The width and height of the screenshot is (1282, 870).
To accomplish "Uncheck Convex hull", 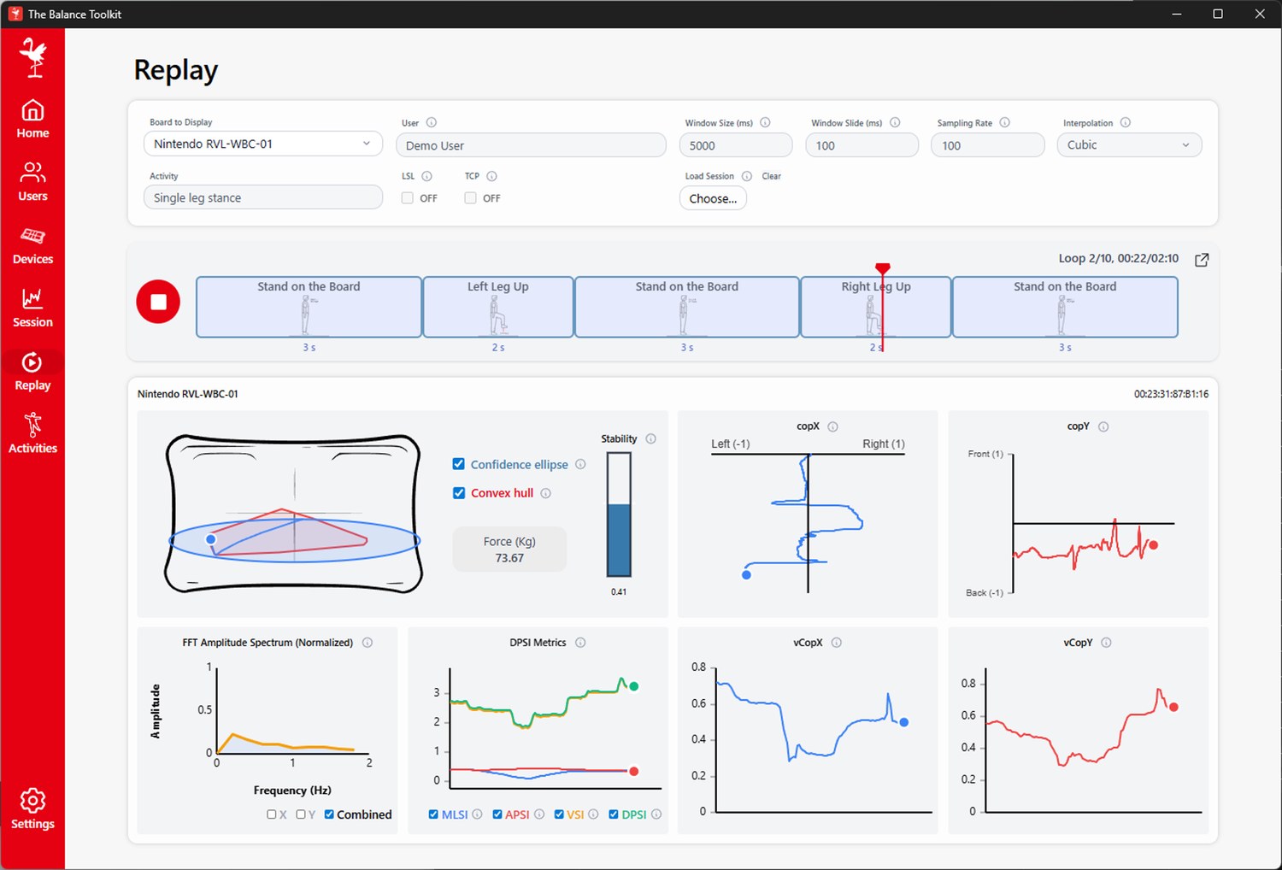I will (459, 493).
